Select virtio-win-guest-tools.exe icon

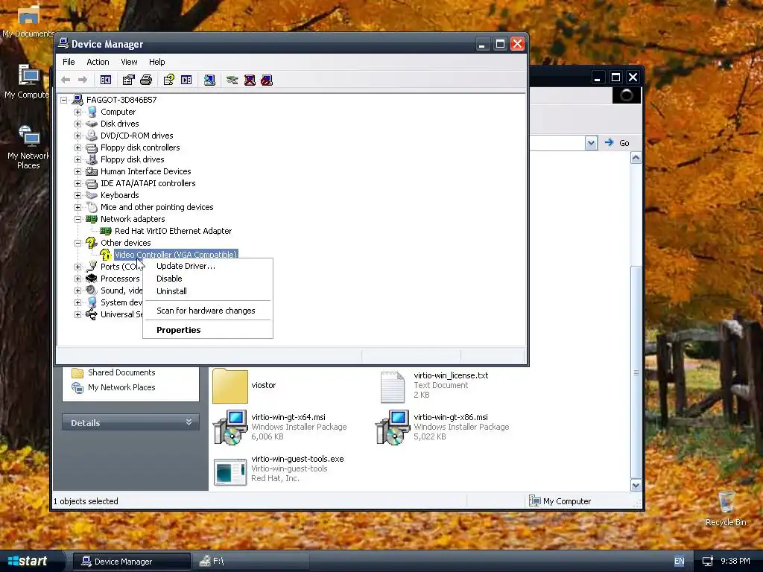[230, 471]
